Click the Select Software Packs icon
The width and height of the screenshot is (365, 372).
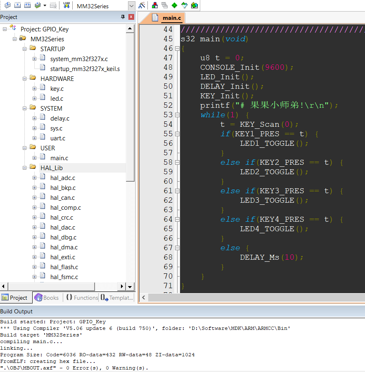(185, 5)
